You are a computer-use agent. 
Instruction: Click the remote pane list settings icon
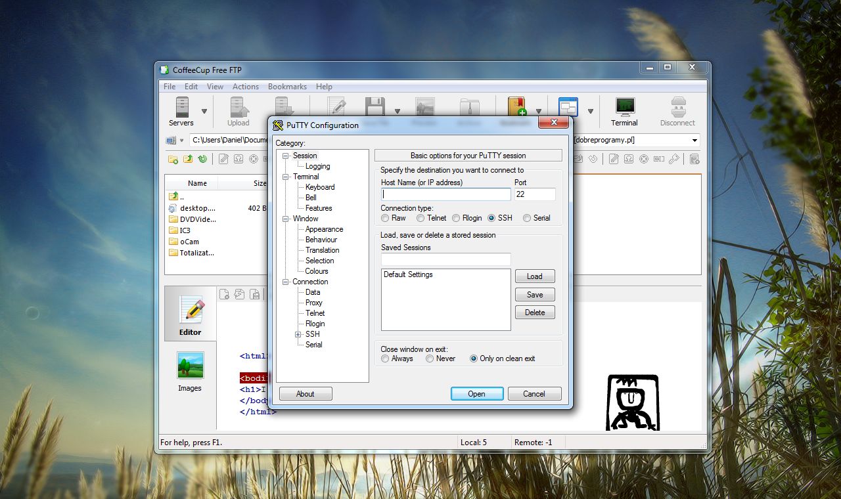tap(694, 159)
